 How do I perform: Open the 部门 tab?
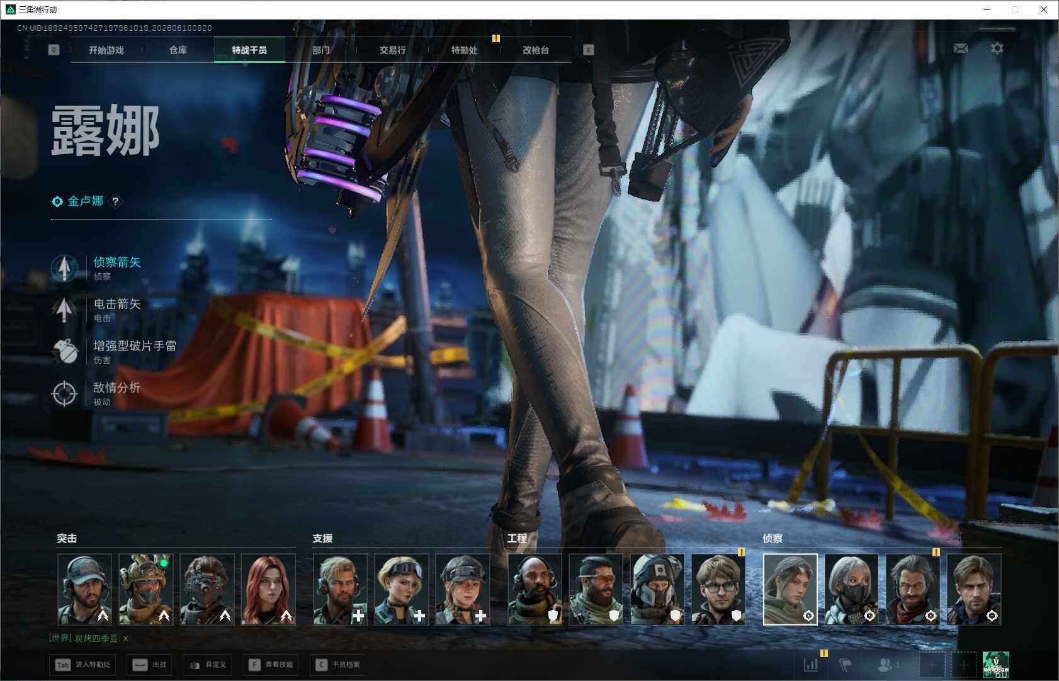[321, 50]
